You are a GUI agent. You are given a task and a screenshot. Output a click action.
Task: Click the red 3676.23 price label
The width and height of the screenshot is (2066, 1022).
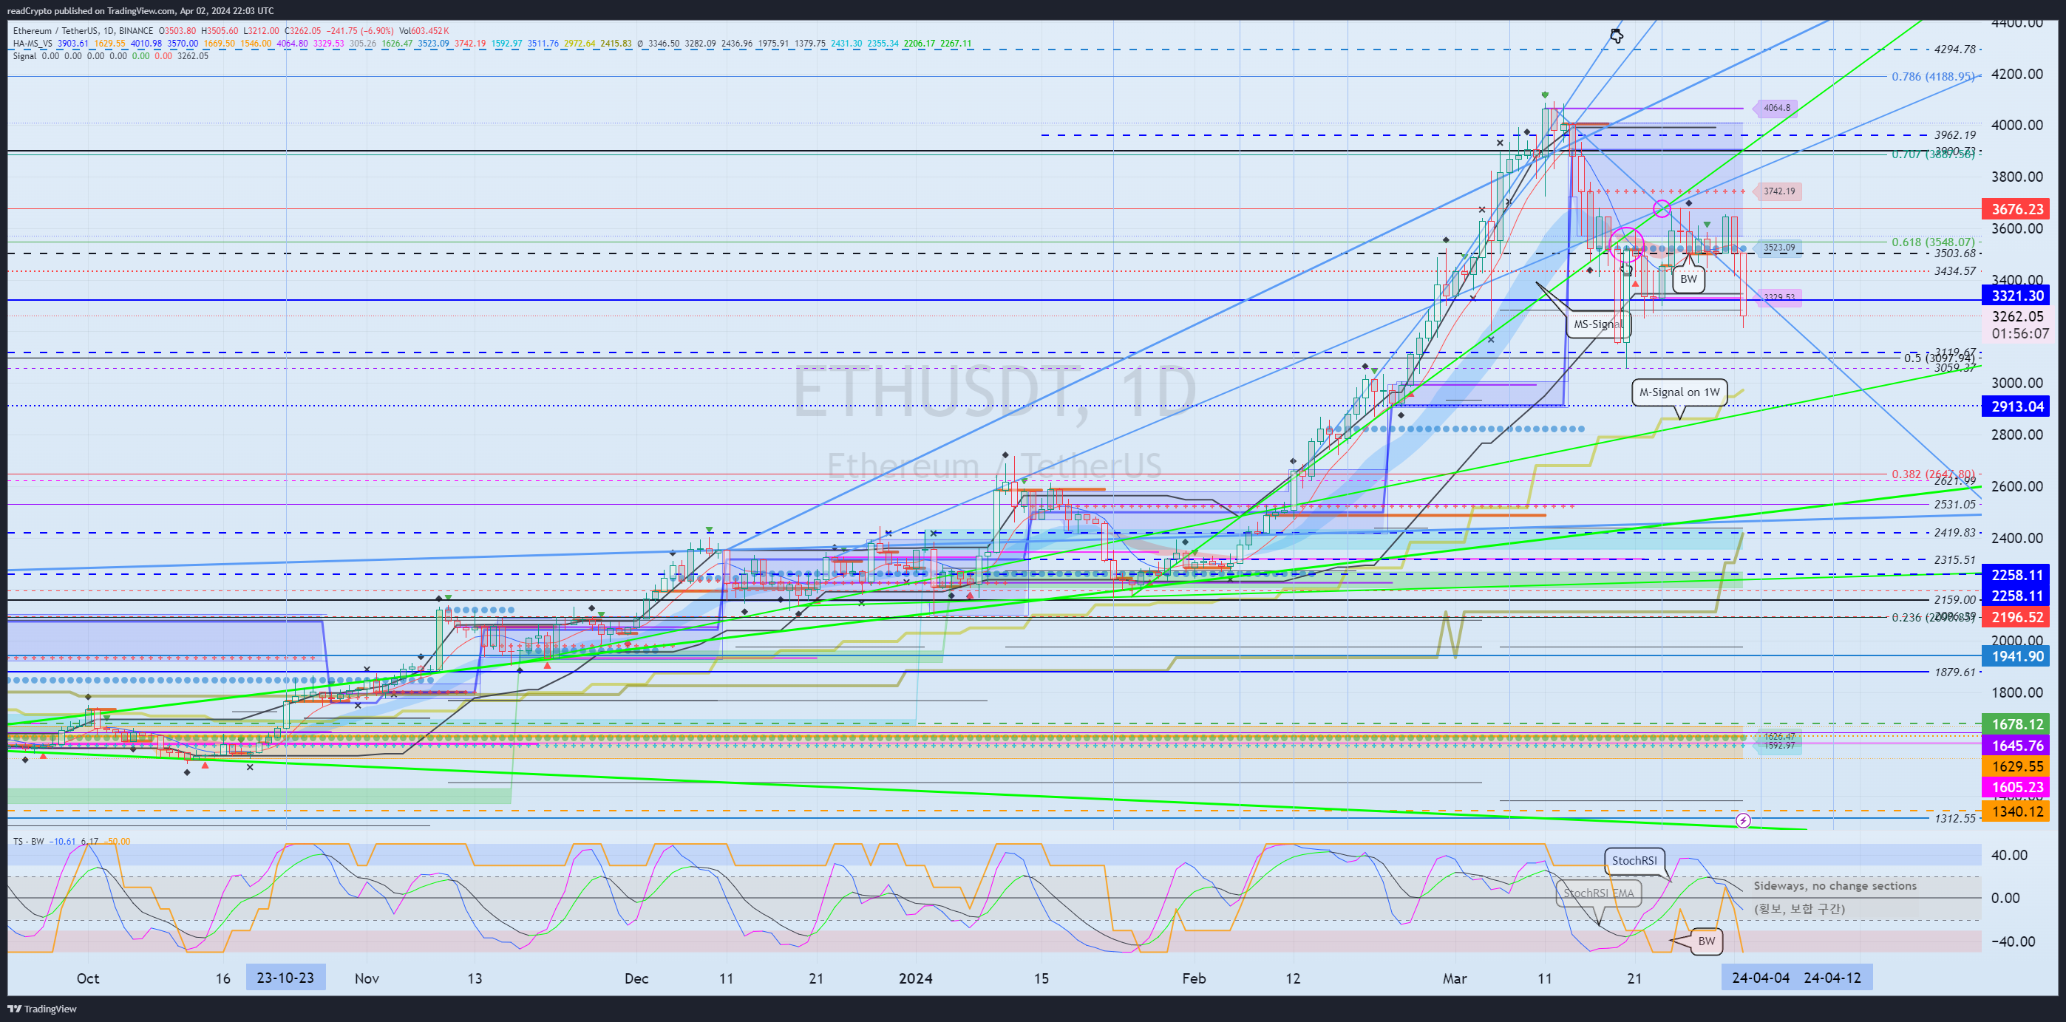(x=2017, y=209)
